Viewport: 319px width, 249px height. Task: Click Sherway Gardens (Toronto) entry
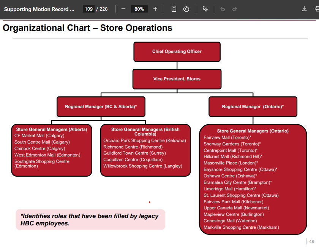click(x=232, y=144)
